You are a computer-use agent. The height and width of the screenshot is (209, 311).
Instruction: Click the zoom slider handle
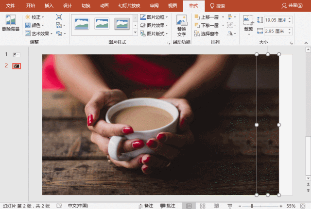coord(252,206)
